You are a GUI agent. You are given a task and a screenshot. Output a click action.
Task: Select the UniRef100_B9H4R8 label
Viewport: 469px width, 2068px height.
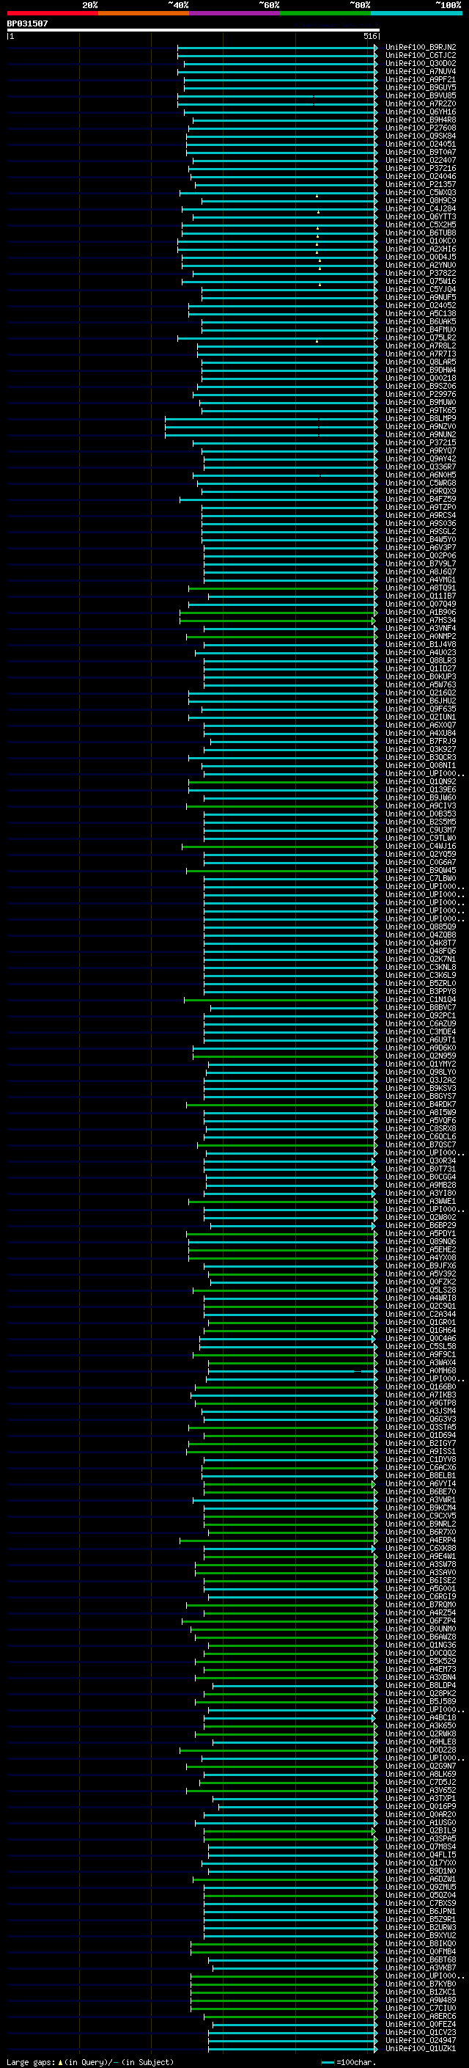(420, 120)
